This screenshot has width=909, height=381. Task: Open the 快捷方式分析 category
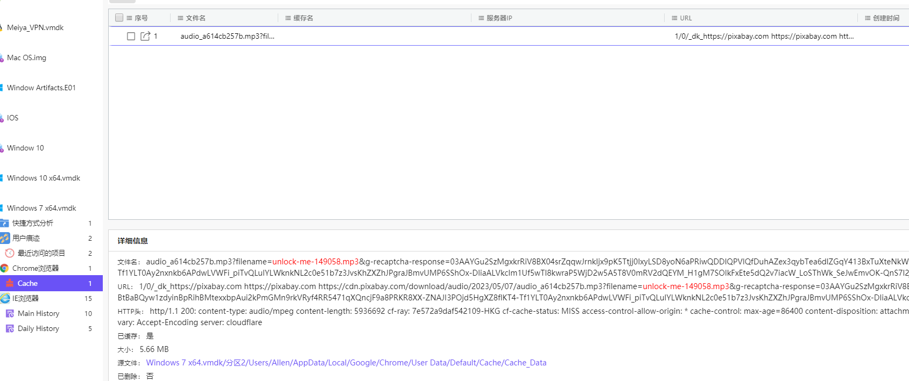click(x=33, y=223)
